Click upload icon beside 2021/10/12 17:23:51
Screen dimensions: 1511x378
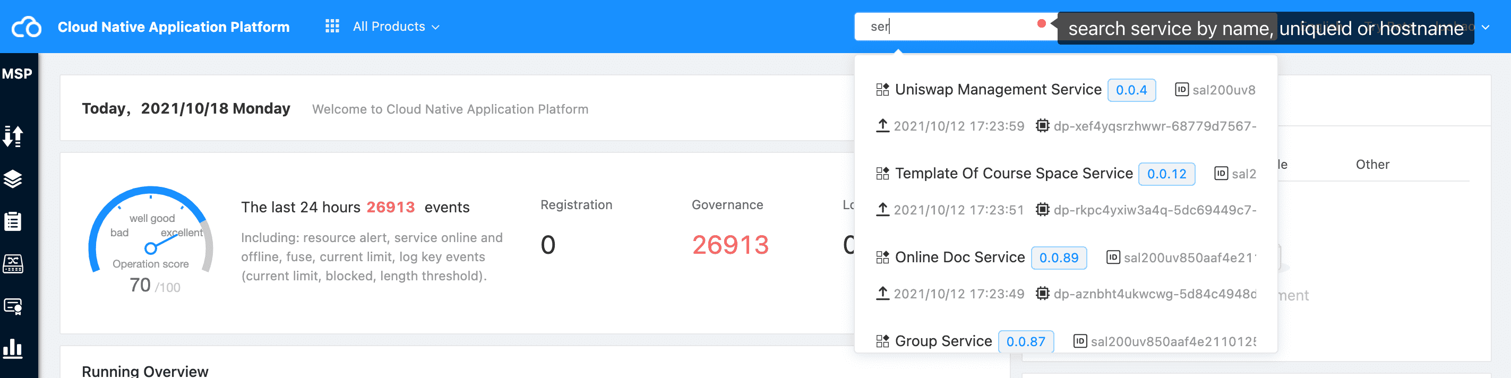pyautogui.click(x=882, y=210)
